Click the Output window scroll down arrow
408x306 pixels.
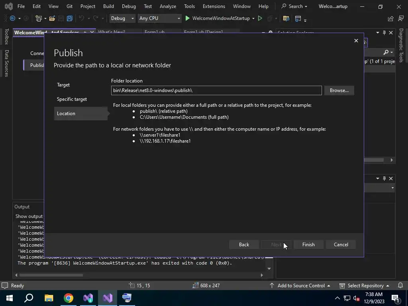[269, 269]
